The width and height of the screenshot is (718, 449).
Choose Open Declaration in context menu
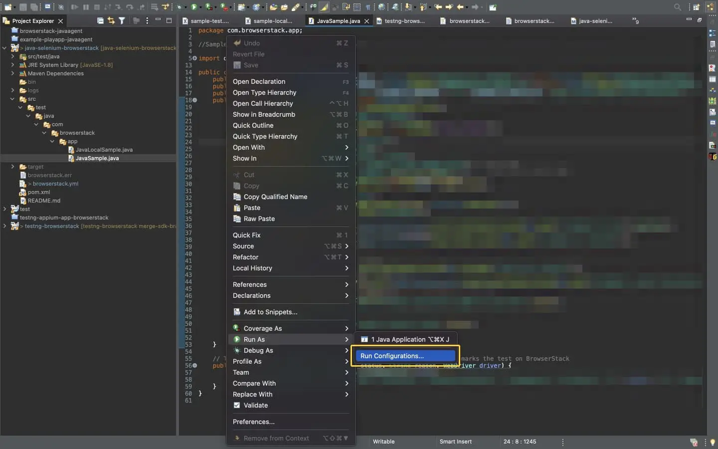point(259,81)
